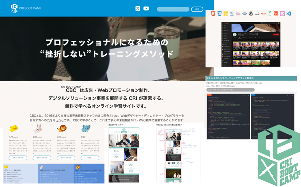Click the PHP elephant oval icon

click(245, 14)
